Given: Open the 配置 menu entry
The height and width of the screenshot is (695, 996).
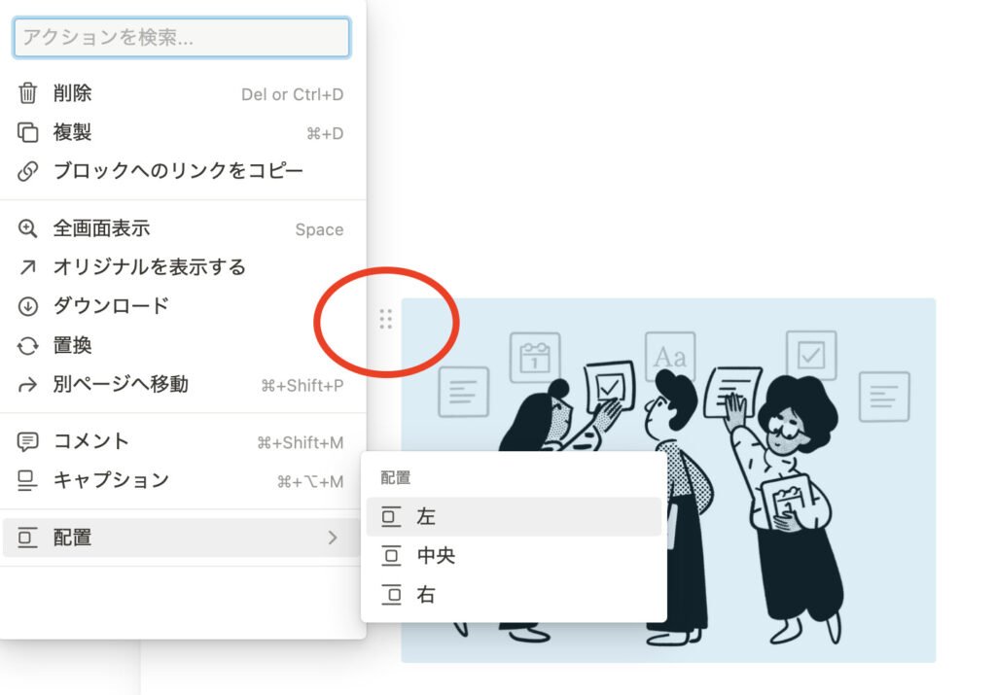Looking at the screenshot, I should pyautogui.click(x=182, y=538).
